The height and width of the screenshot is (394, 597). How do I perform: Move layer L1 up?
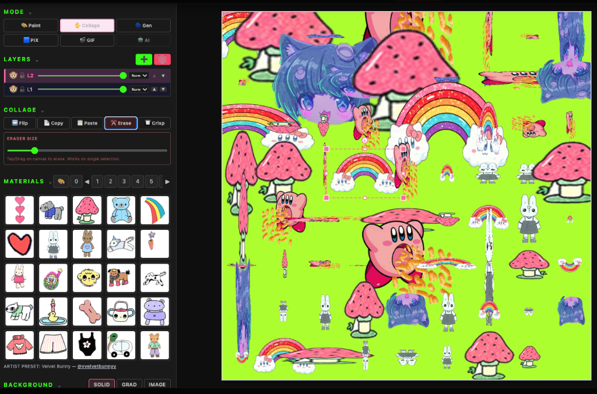click(x=154, y=89)
